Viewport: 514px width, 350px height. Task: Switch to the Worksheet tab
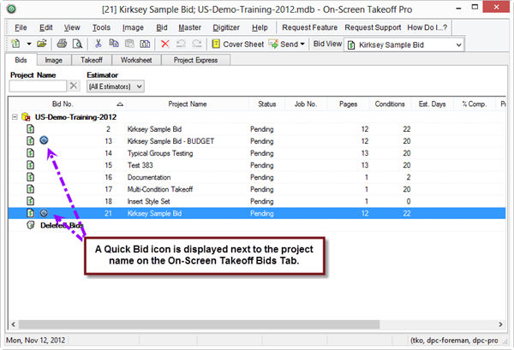(x=136, y=60)
